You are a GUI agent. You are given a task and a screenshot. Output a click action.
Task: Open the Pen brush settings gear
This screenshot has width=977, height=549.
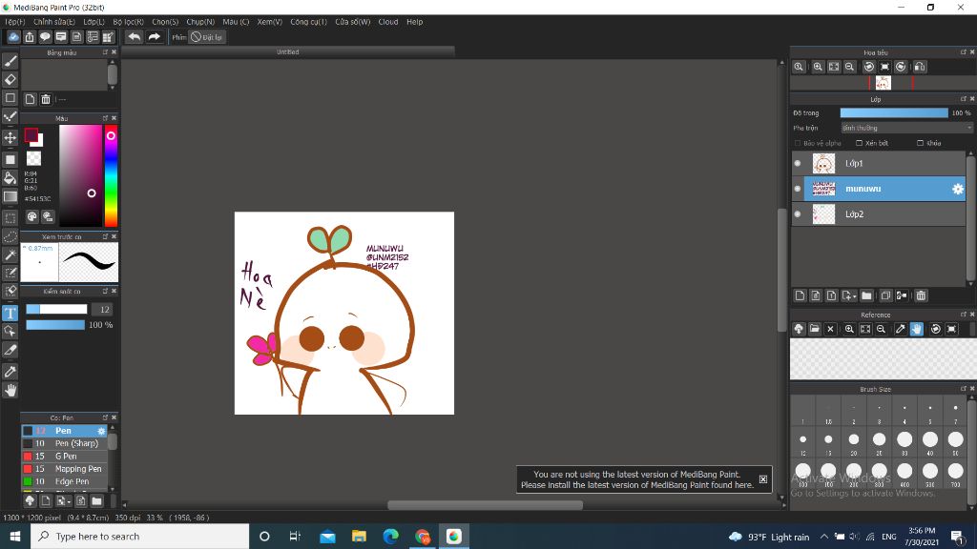tap(101, 431)
